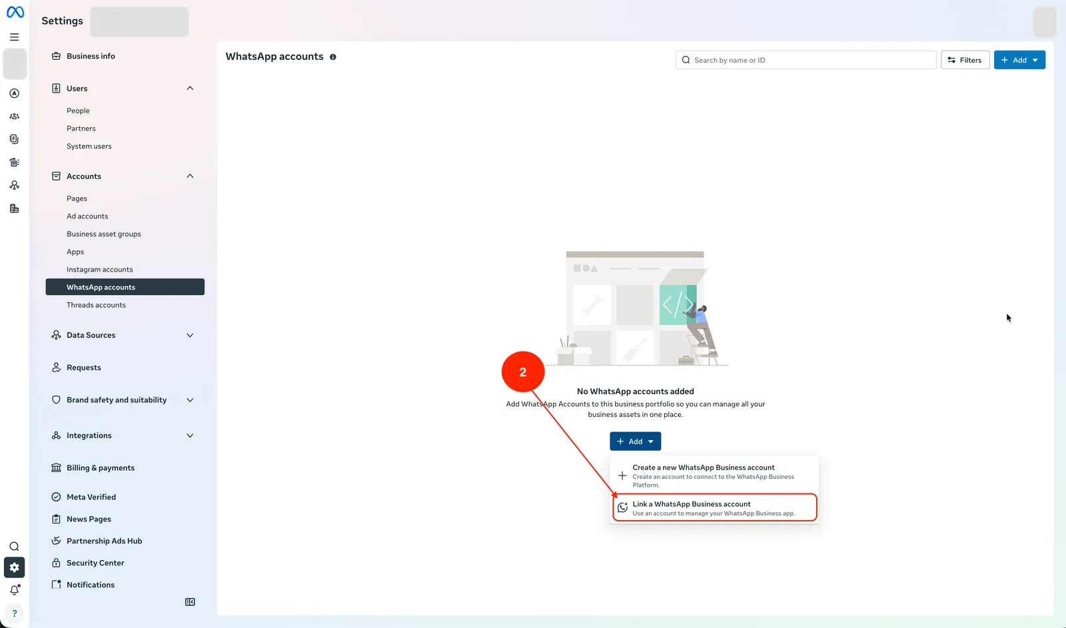The image size is (1066, 628).
Task: Open notifications bell in left rail
Action: click(x=14, y=590)
